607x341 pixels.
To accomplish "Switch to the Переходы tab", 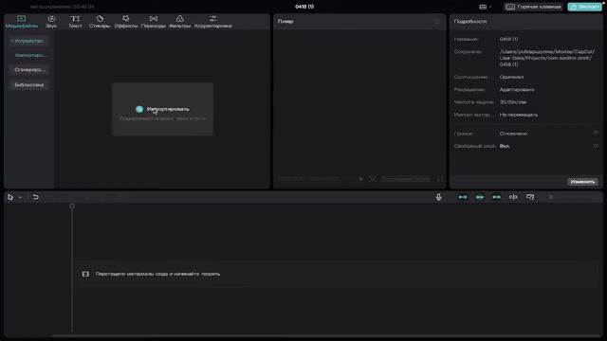I will point(154,22).
